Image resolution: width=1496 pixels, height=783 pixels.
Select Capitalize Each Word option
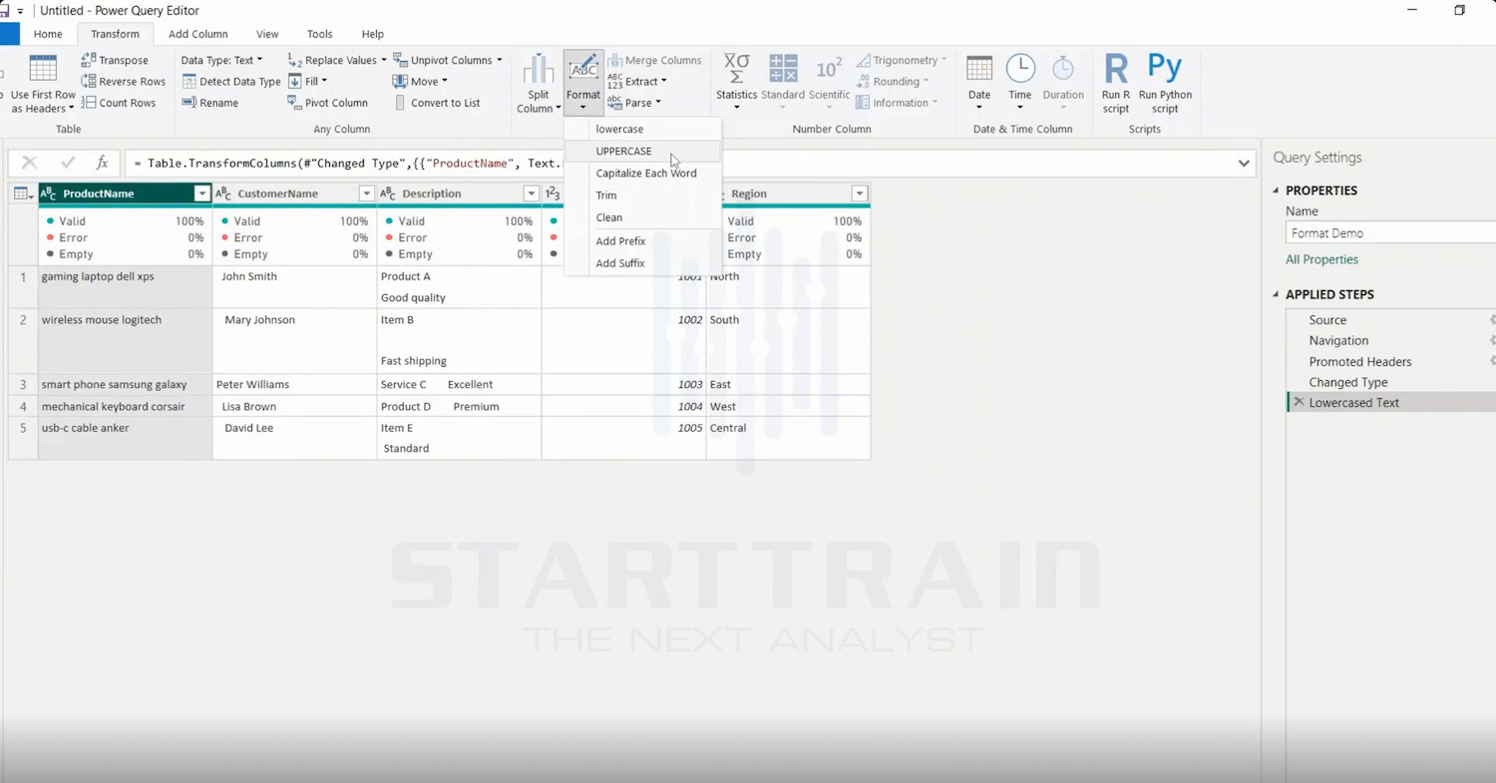pyautogui.click(x=642, y=174)
